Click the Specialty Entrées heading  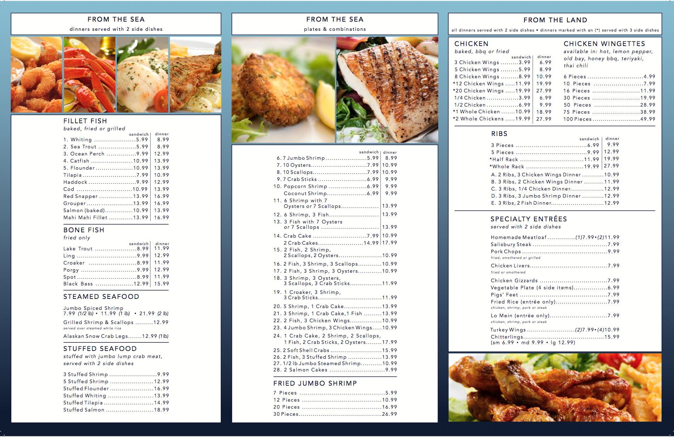[x=528, y=219]
